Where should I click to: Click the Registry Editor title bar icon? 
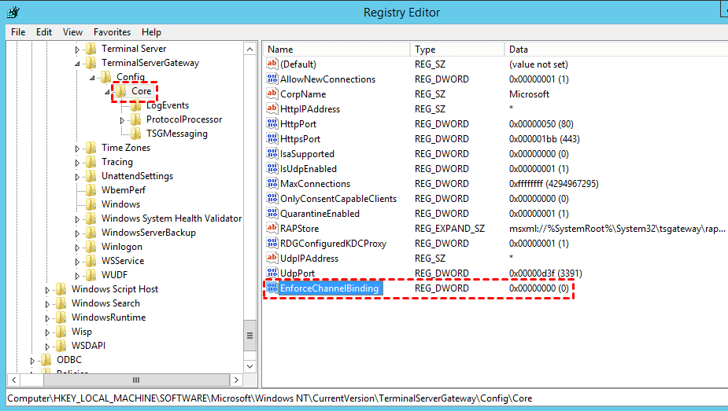(13, 13)
